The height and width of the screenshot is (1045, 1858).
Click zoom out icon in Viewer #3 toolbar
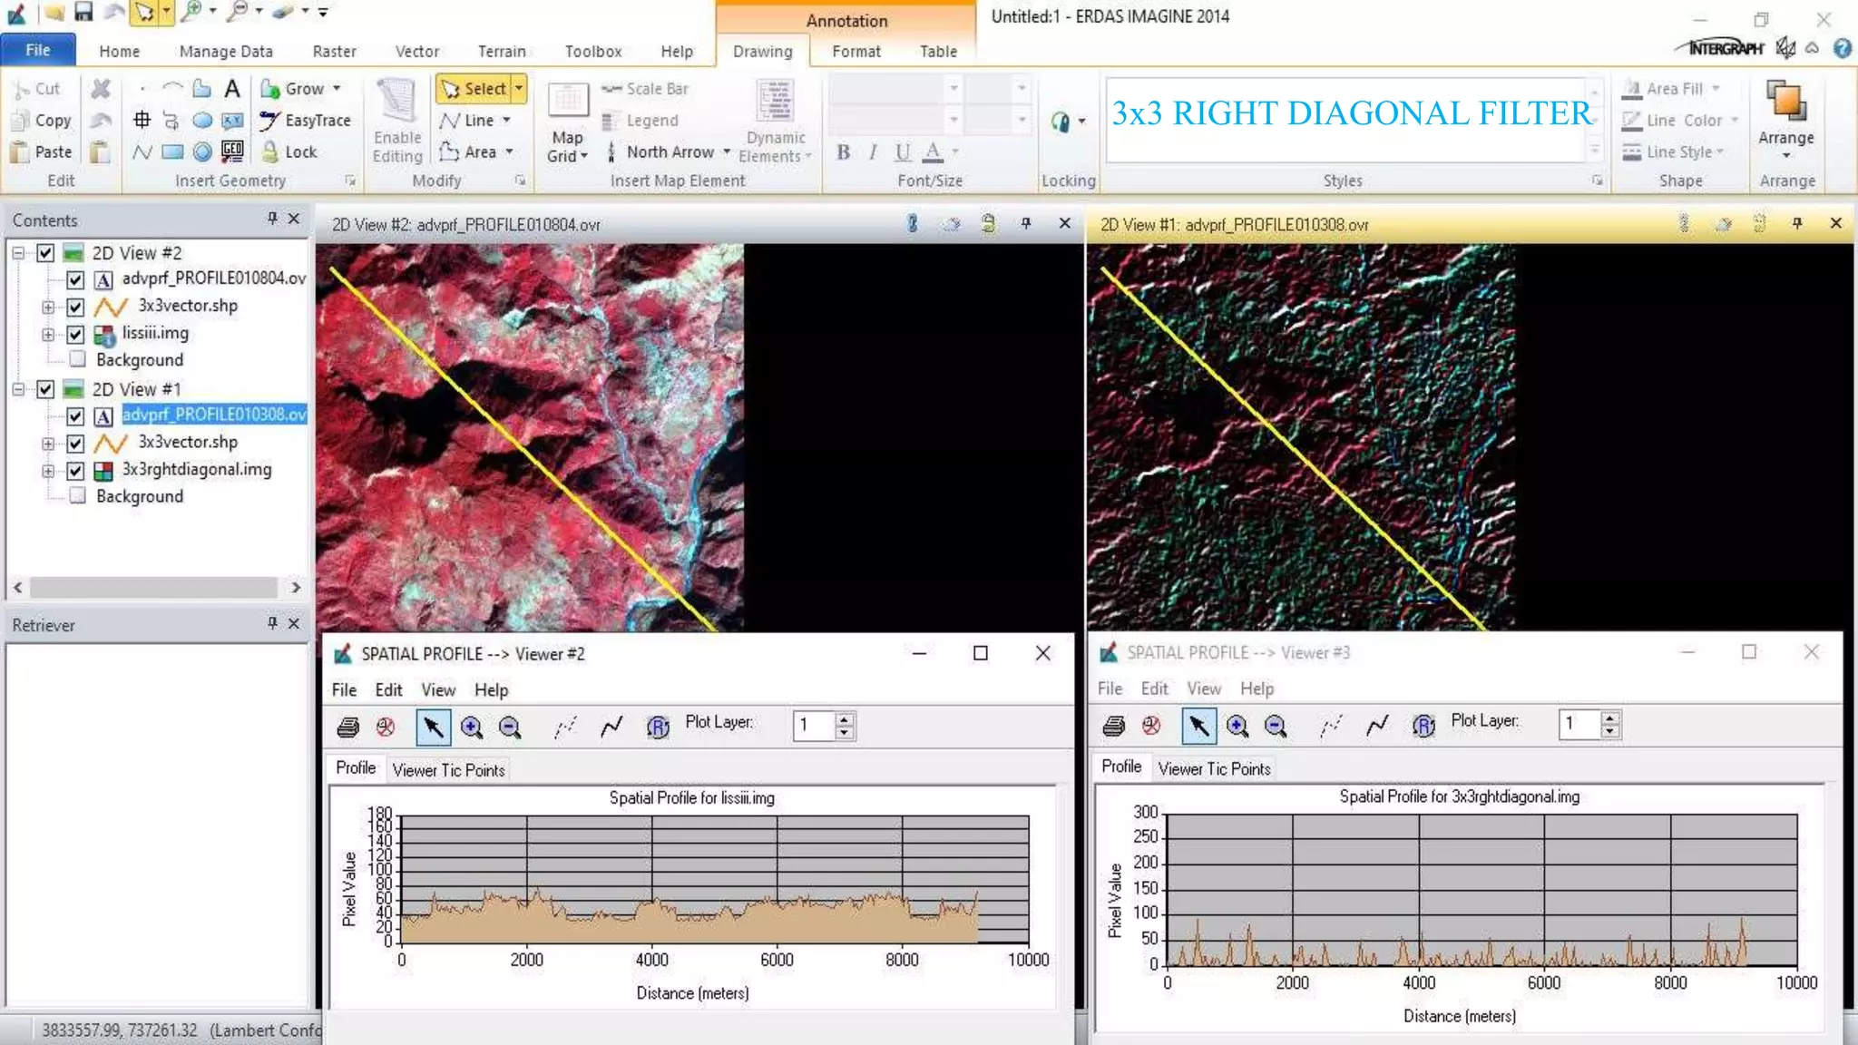coord(1276,726)
